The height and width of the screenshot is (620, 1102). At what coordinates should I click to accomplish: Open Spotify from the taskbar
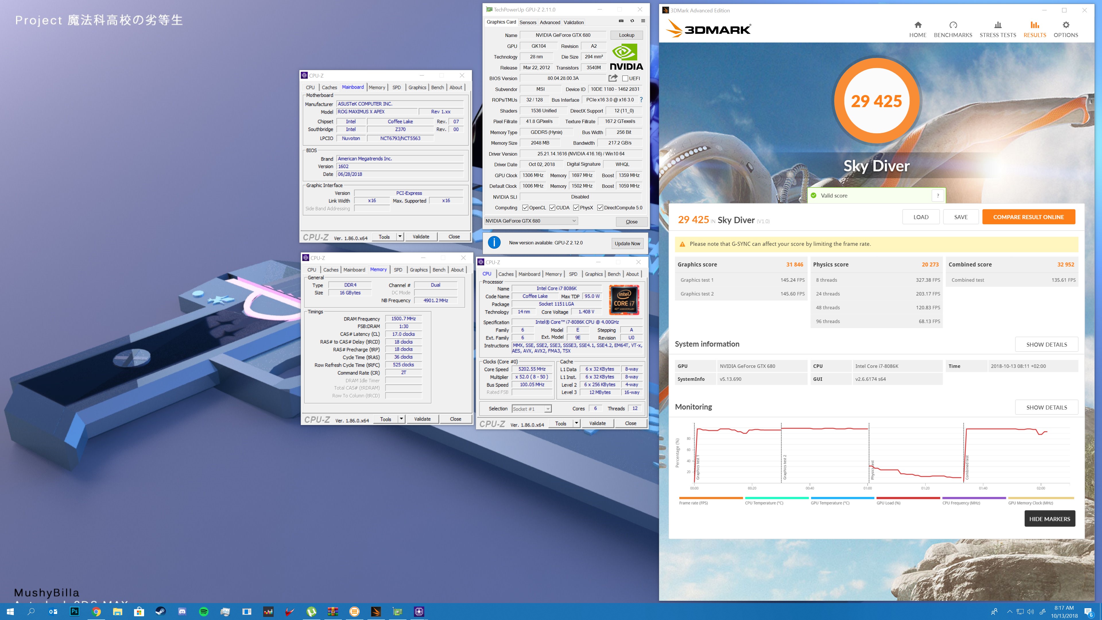click(x=204, y=611)
